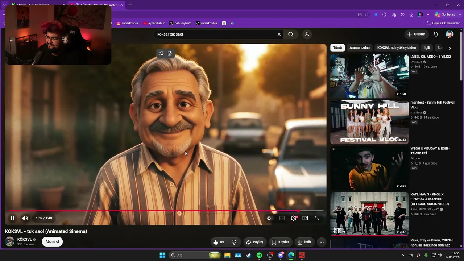The image size is (464, 261).
Task: Open the TAVUK ETİ video thumbnail
Action: [369, 168]
